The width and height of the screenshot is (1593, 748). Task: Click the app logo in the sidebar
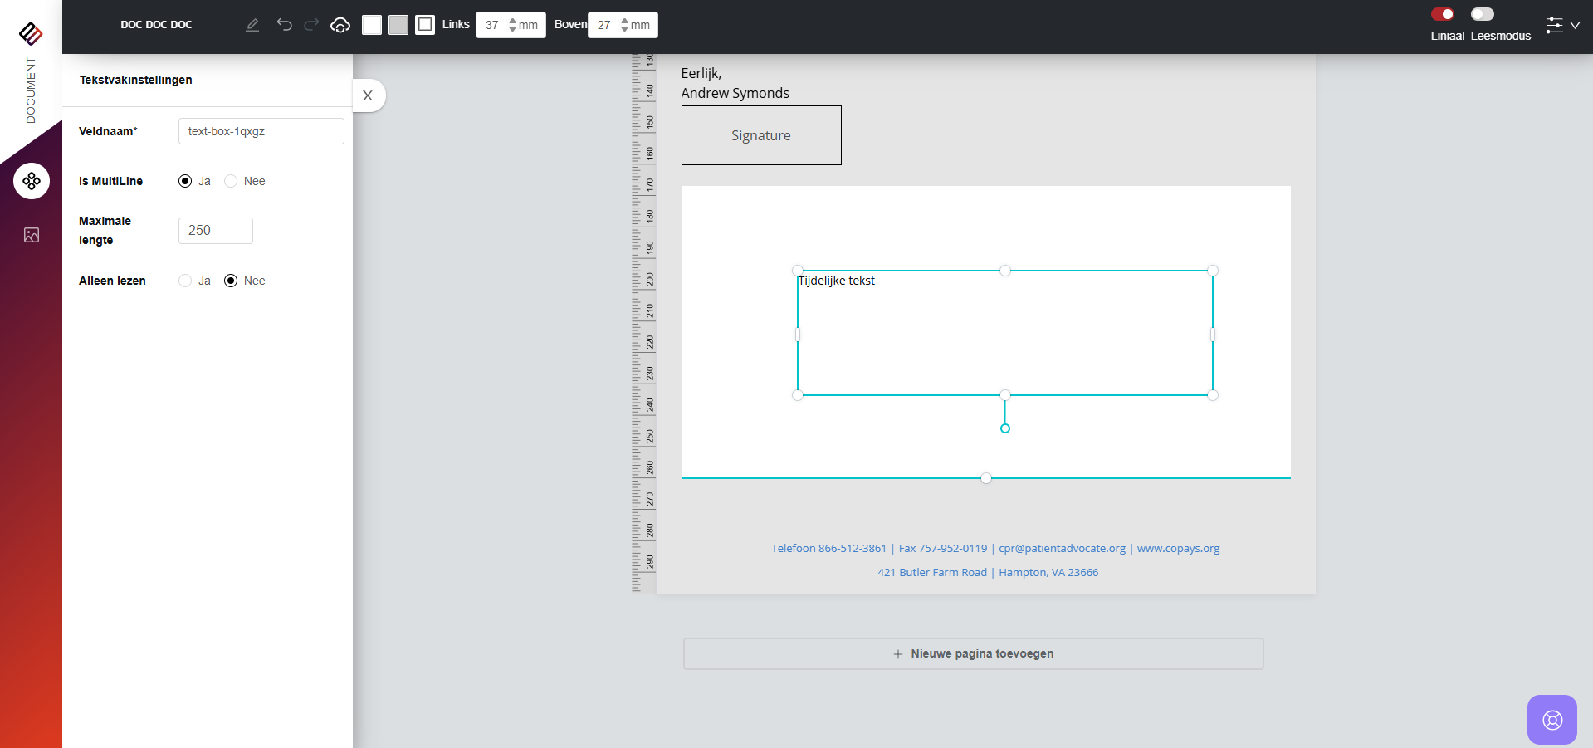31,33
